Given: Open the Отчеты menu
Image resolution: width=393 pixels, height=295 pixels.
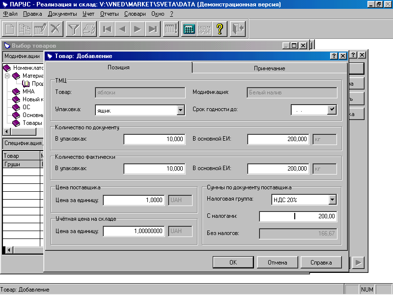Looking at the screenshot, I should pyautogui.click(x=109, y=14).
